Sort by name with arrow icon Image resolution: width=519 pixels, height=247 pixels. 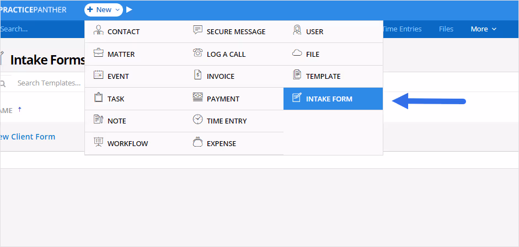tap(19, 110)
